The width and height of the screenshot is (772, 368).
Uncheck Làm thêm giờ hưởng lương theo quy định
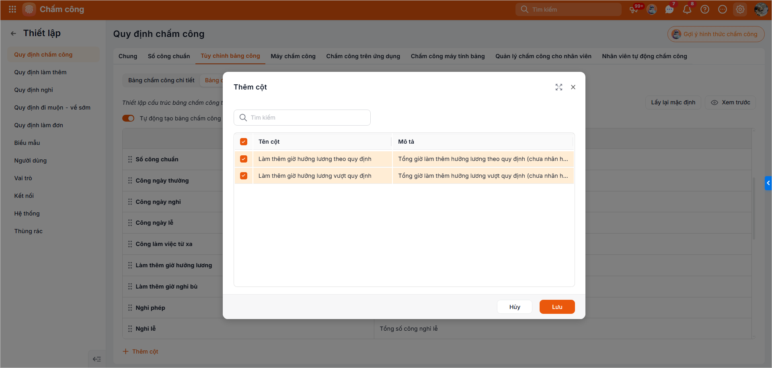pyautogui.click(x=244, y=159)
